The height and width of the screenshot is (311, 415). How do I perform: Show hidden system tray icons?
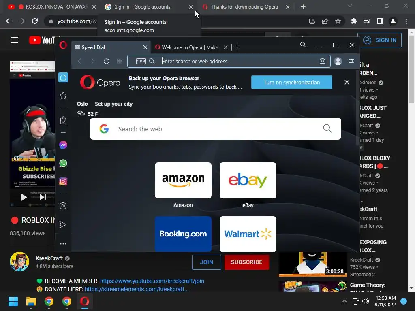tap(344, 301)
